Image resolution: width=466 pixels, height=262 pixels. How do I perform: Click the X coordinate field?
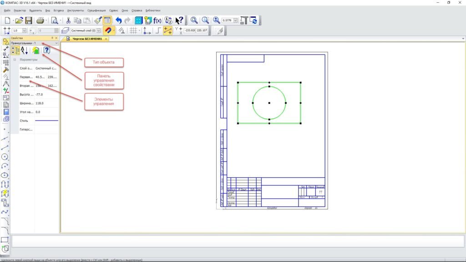[x=190, y=30]
